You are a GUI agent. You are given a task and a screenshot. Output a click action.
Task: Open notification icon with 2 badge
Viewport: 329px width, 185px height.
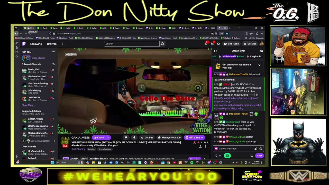pos(212,43)
